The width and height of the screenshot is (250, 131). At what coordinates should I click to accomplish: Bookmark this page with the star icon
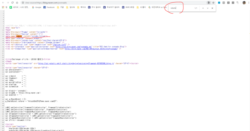[213, 3]
